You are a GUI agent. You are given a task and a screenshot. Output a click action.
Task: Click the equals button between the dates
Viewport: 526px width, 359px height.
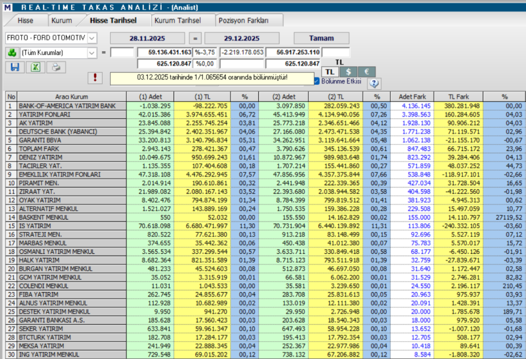(195, 38)
